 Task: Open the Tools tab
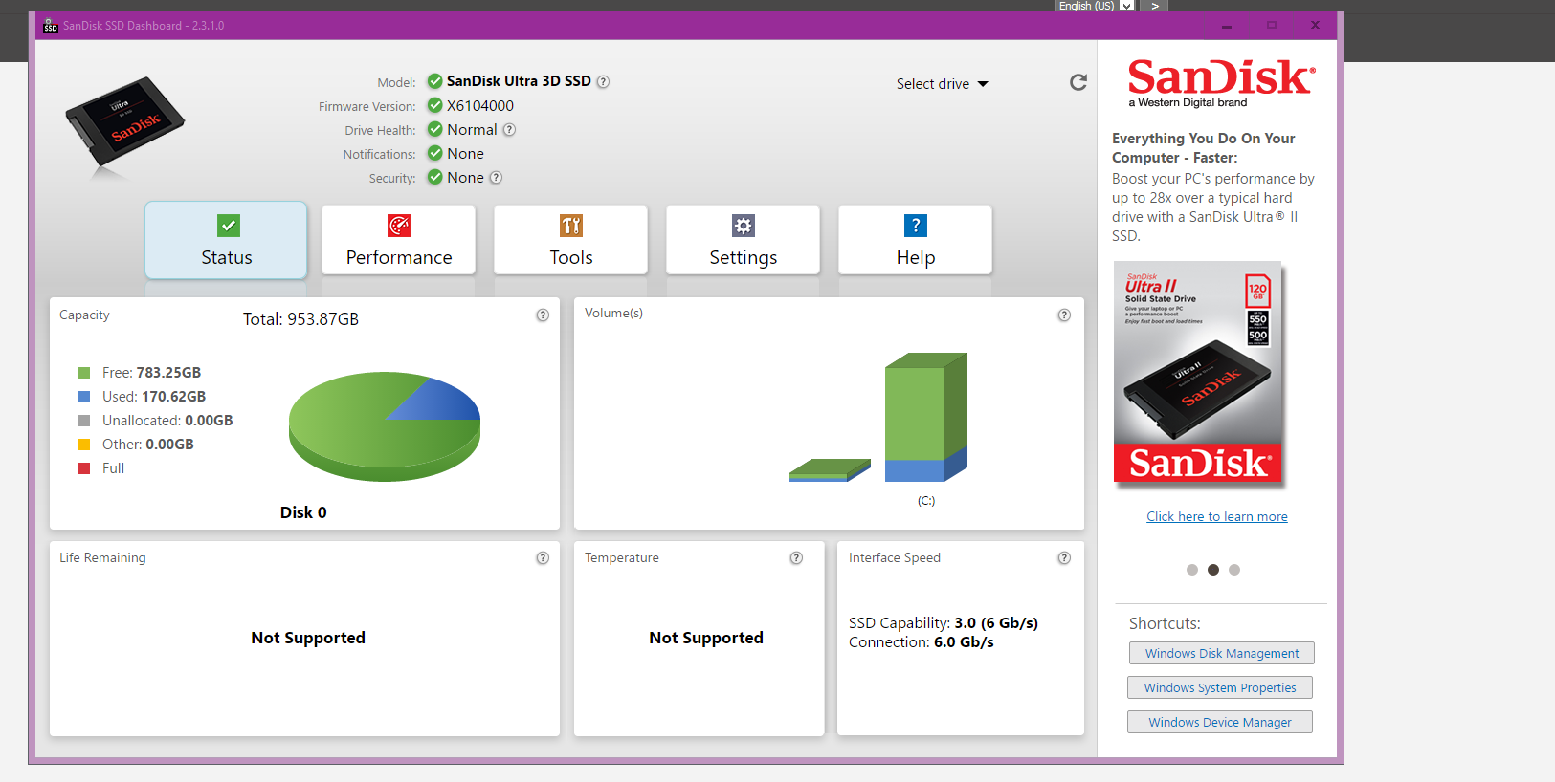571,240
